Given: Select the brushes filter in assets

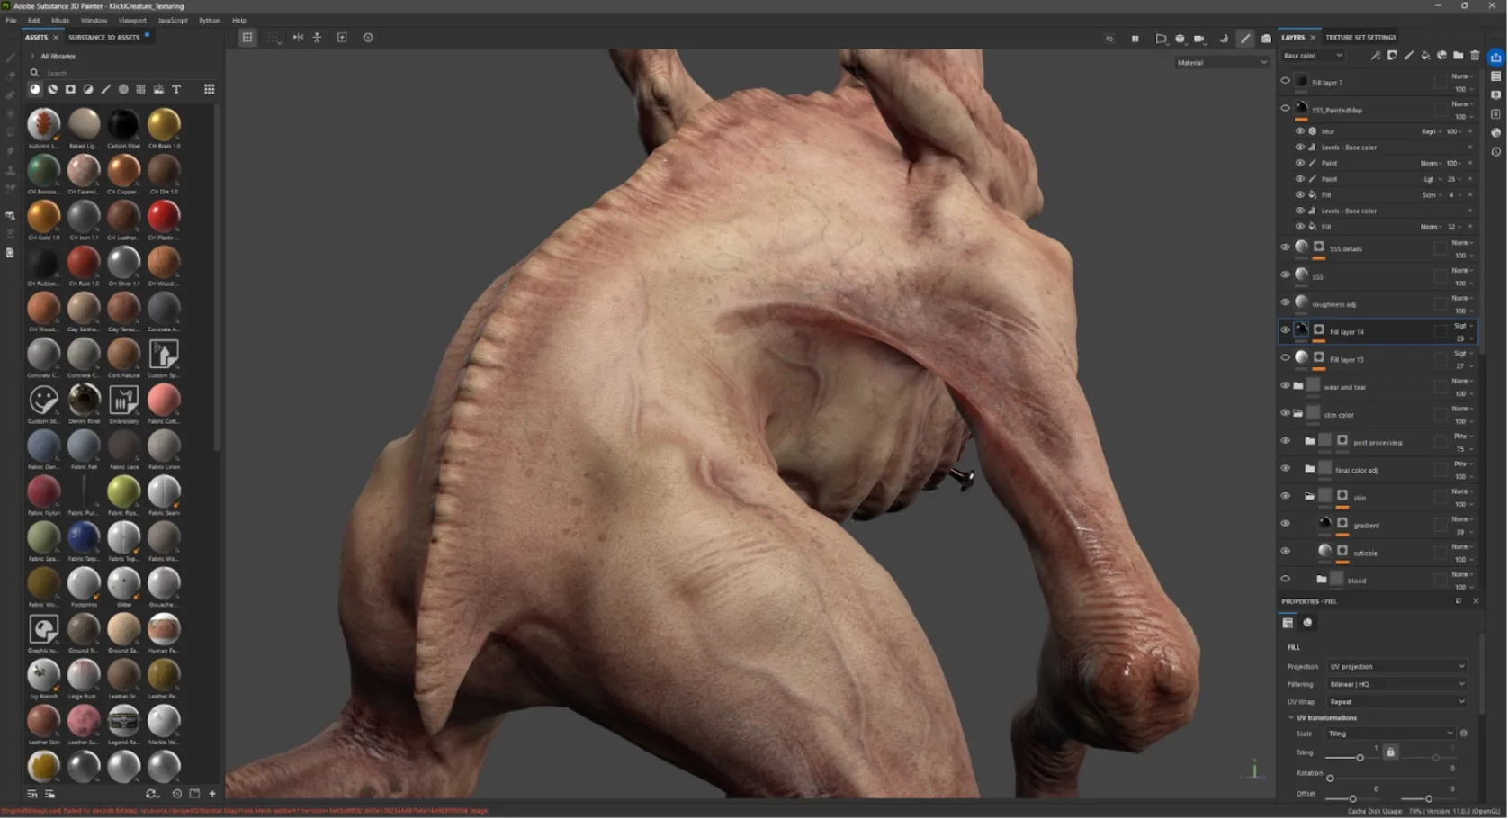Looking at the screenshot, I should 105,89.
